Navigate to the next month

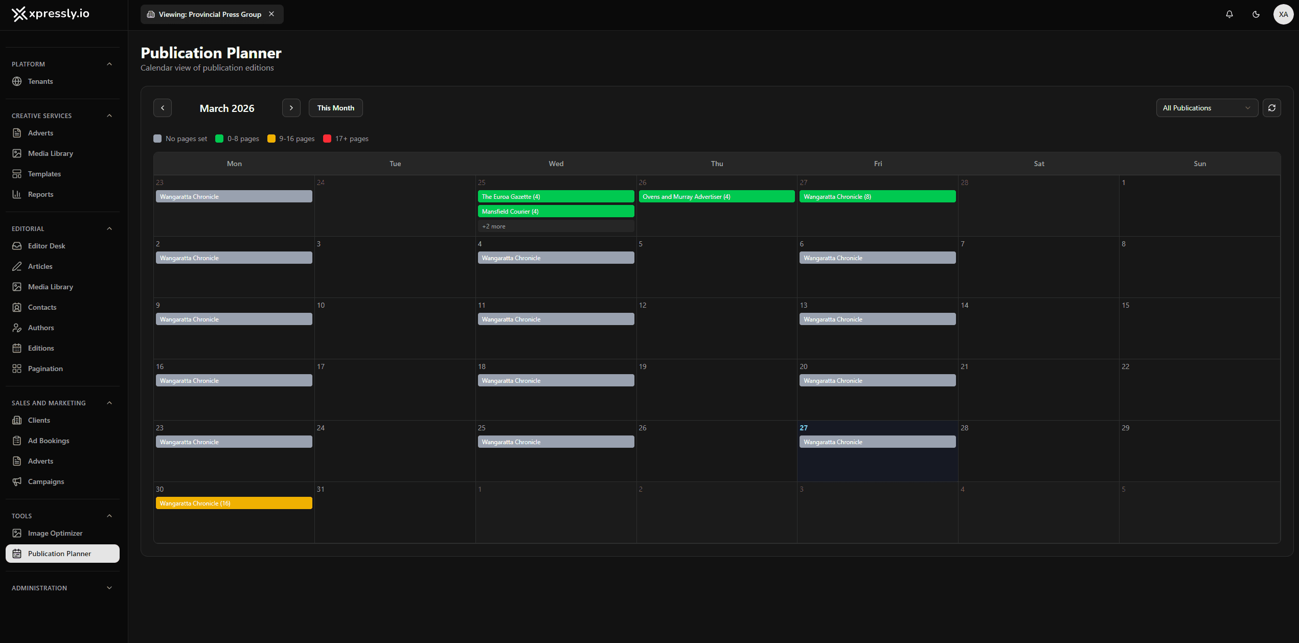click(291, 108)
